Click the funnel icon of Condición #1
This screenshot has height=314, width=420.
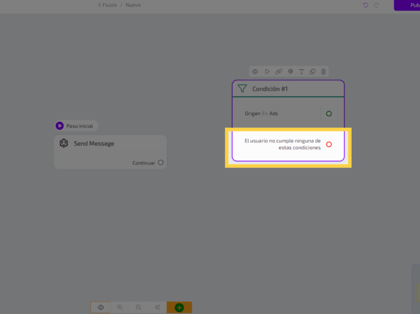(x=242, y=89)
